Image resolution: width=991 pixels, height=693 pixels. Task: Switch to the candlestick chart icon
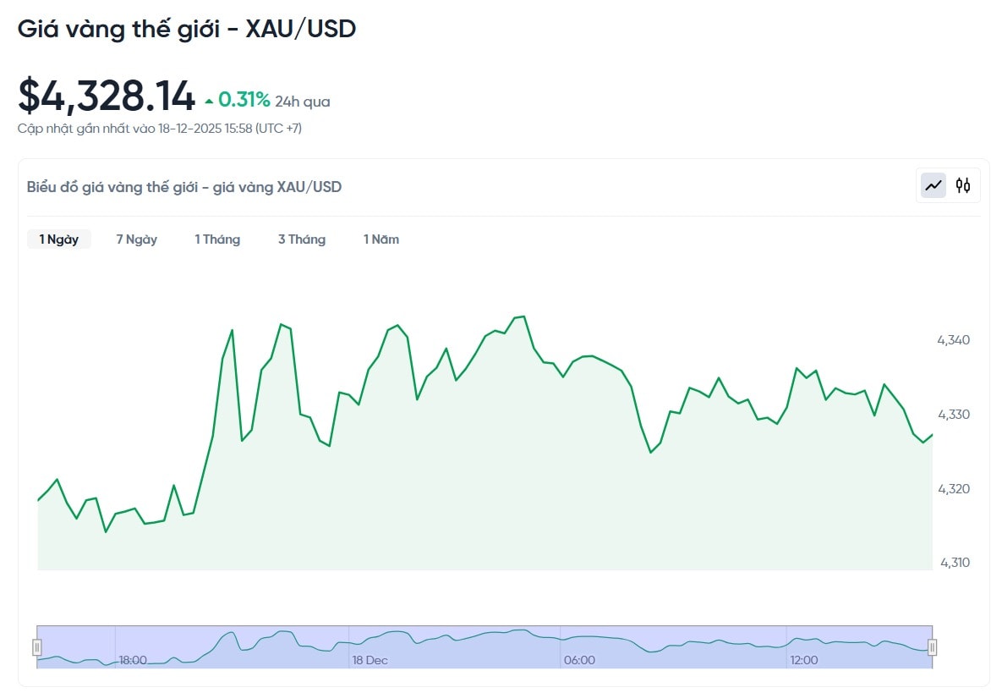point(963,186)
